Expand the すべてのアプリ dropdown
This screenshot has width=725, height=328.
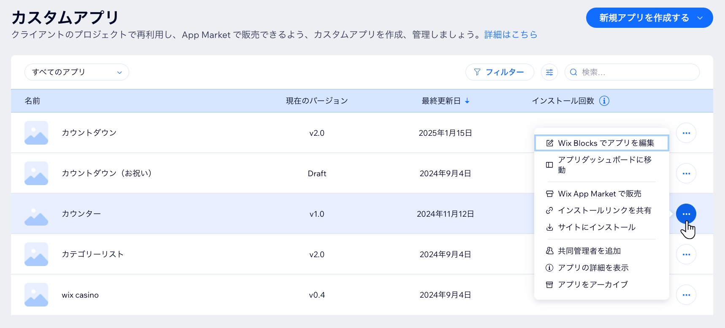76,72
